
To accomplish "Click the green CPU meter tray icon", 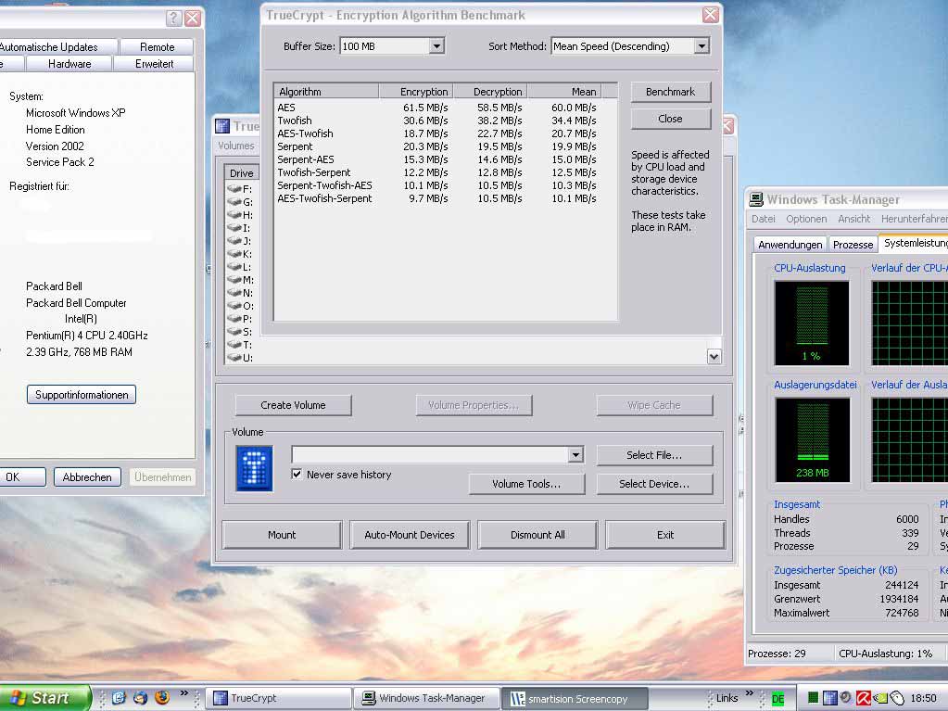I will pyautogui.click(x=814, y=698).
